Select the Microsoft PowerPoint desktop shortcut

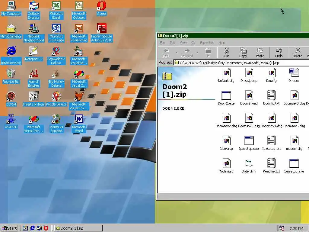click(x=79, y=33)
